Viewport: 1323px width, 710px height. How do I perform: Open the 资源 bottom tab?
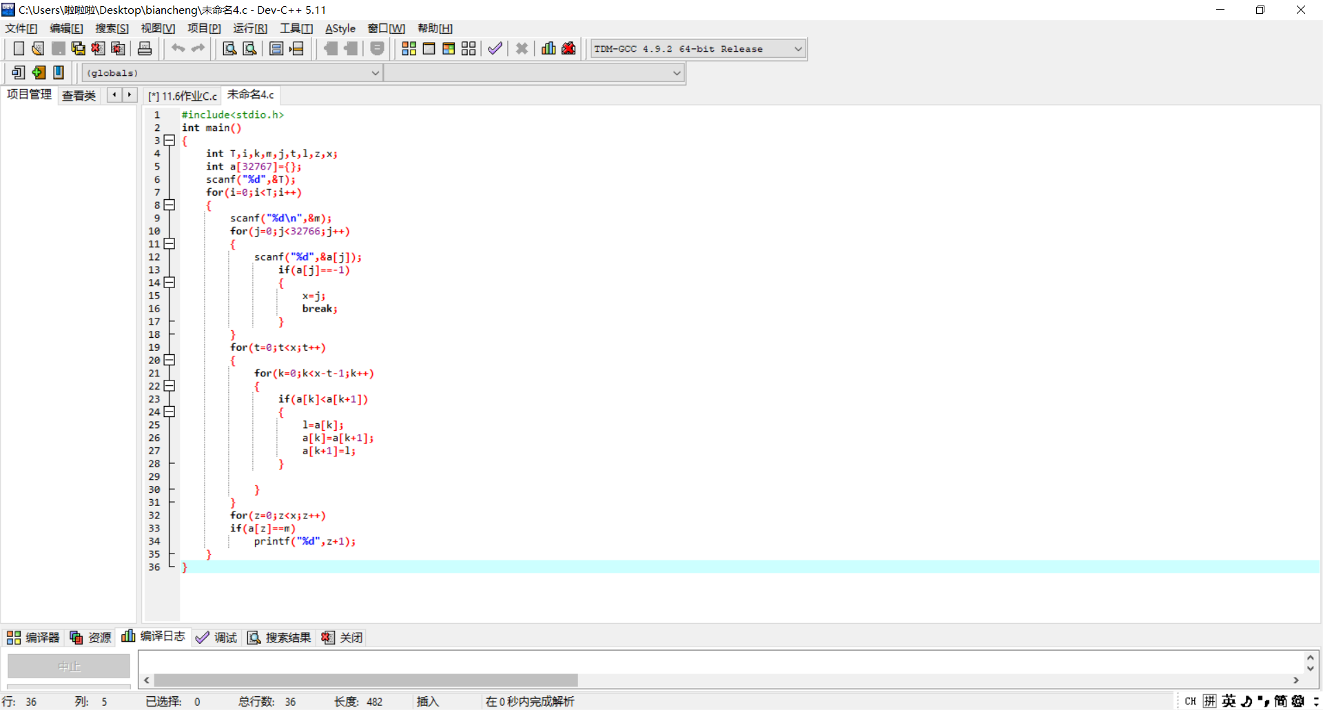pyautogui.click(x=90, y=638)
